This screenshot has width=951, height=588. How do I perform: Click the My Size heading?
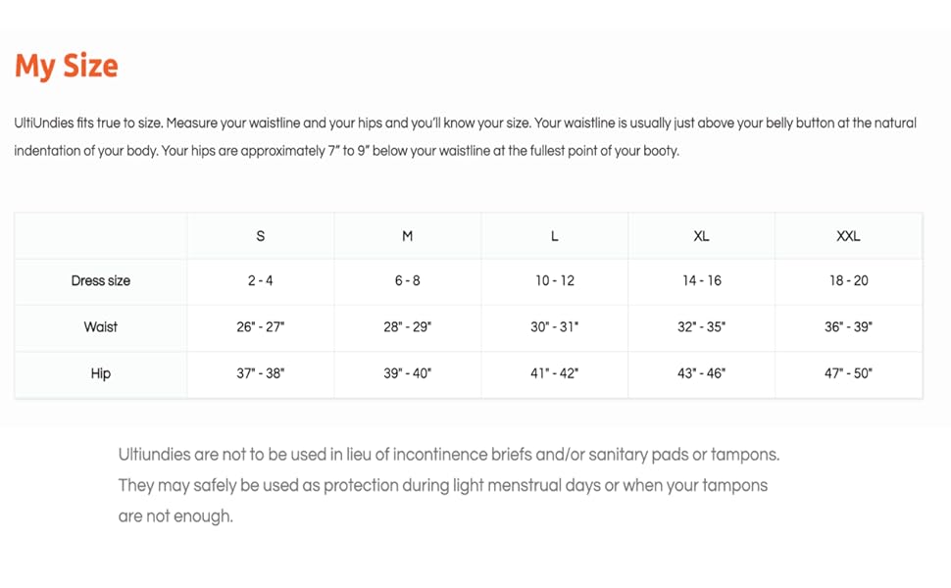66,67
